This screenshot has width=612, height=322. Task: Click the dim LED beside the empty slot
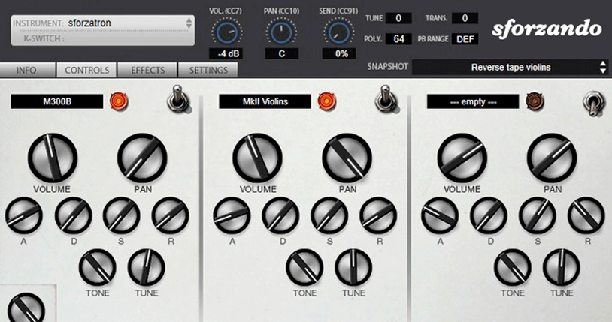(535, 101)
